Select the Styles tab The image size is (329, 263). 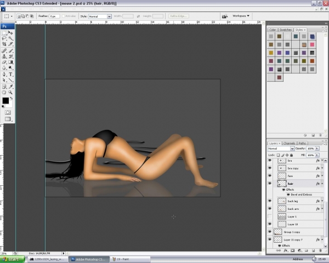point(300,30)
